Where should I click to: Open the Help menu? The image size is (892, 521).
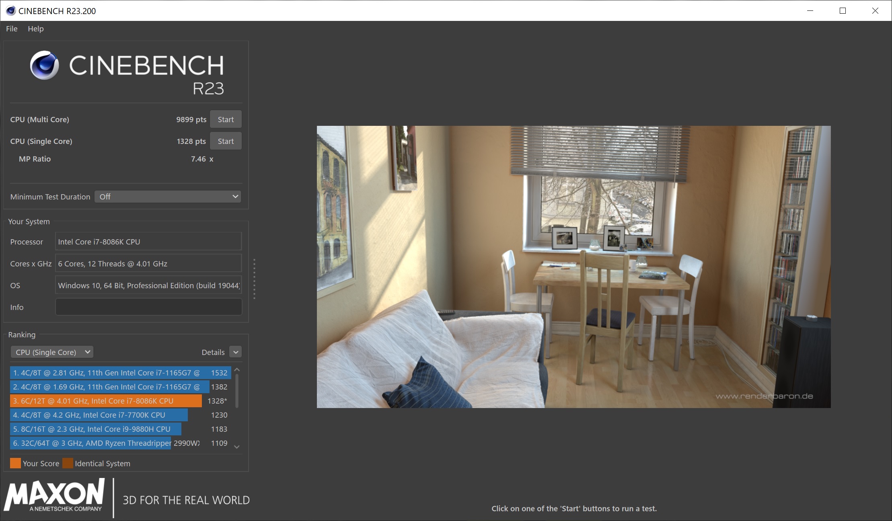coord(35,29)
